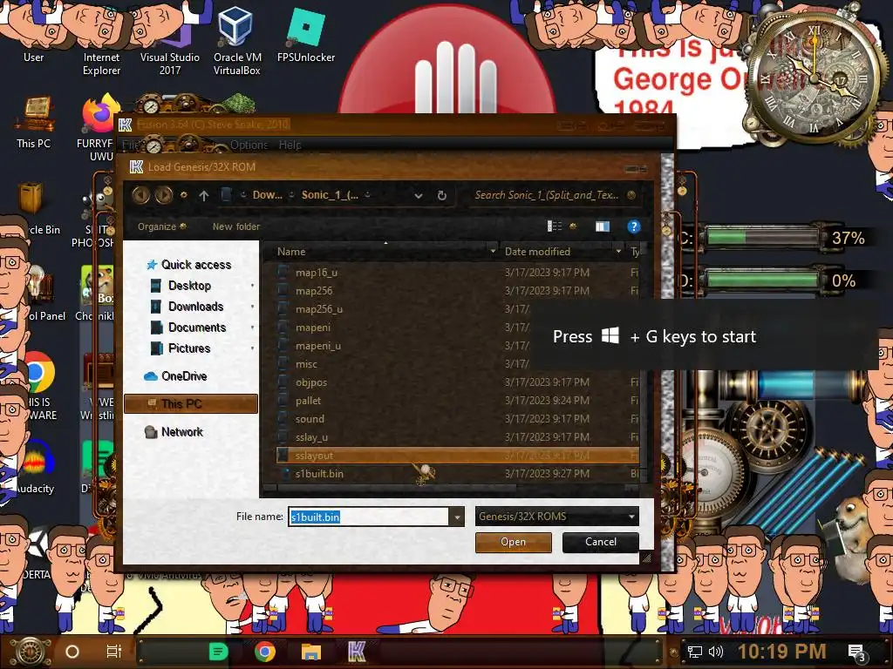Screen dimensions: 893x669
Task: Click the Open button
Action: [513, 542]
